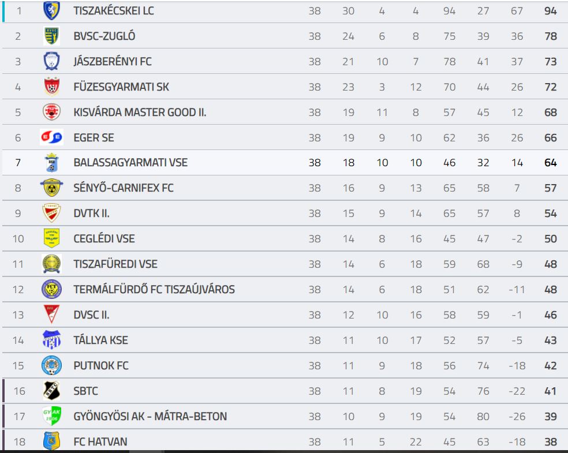Click the Ceglédi VSE team name
The height and width of the screenshot is (453, 568).
pyautogui.click(x=104, y=239)
